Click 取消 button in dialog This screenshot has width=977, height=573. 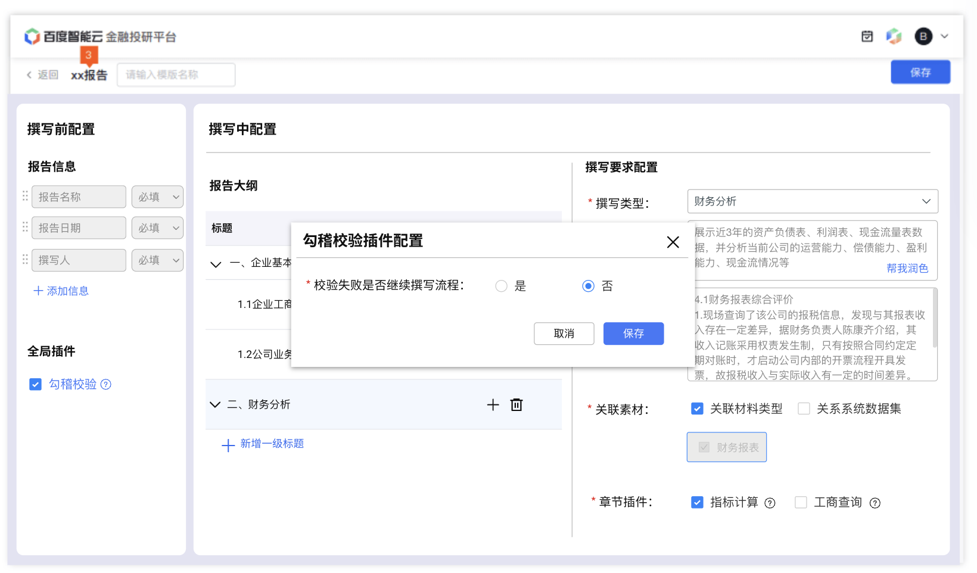[564, 334]
